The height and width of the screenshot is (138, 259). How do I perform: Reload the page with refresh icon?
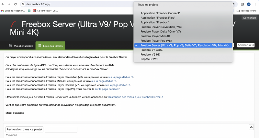pos(16,4)
